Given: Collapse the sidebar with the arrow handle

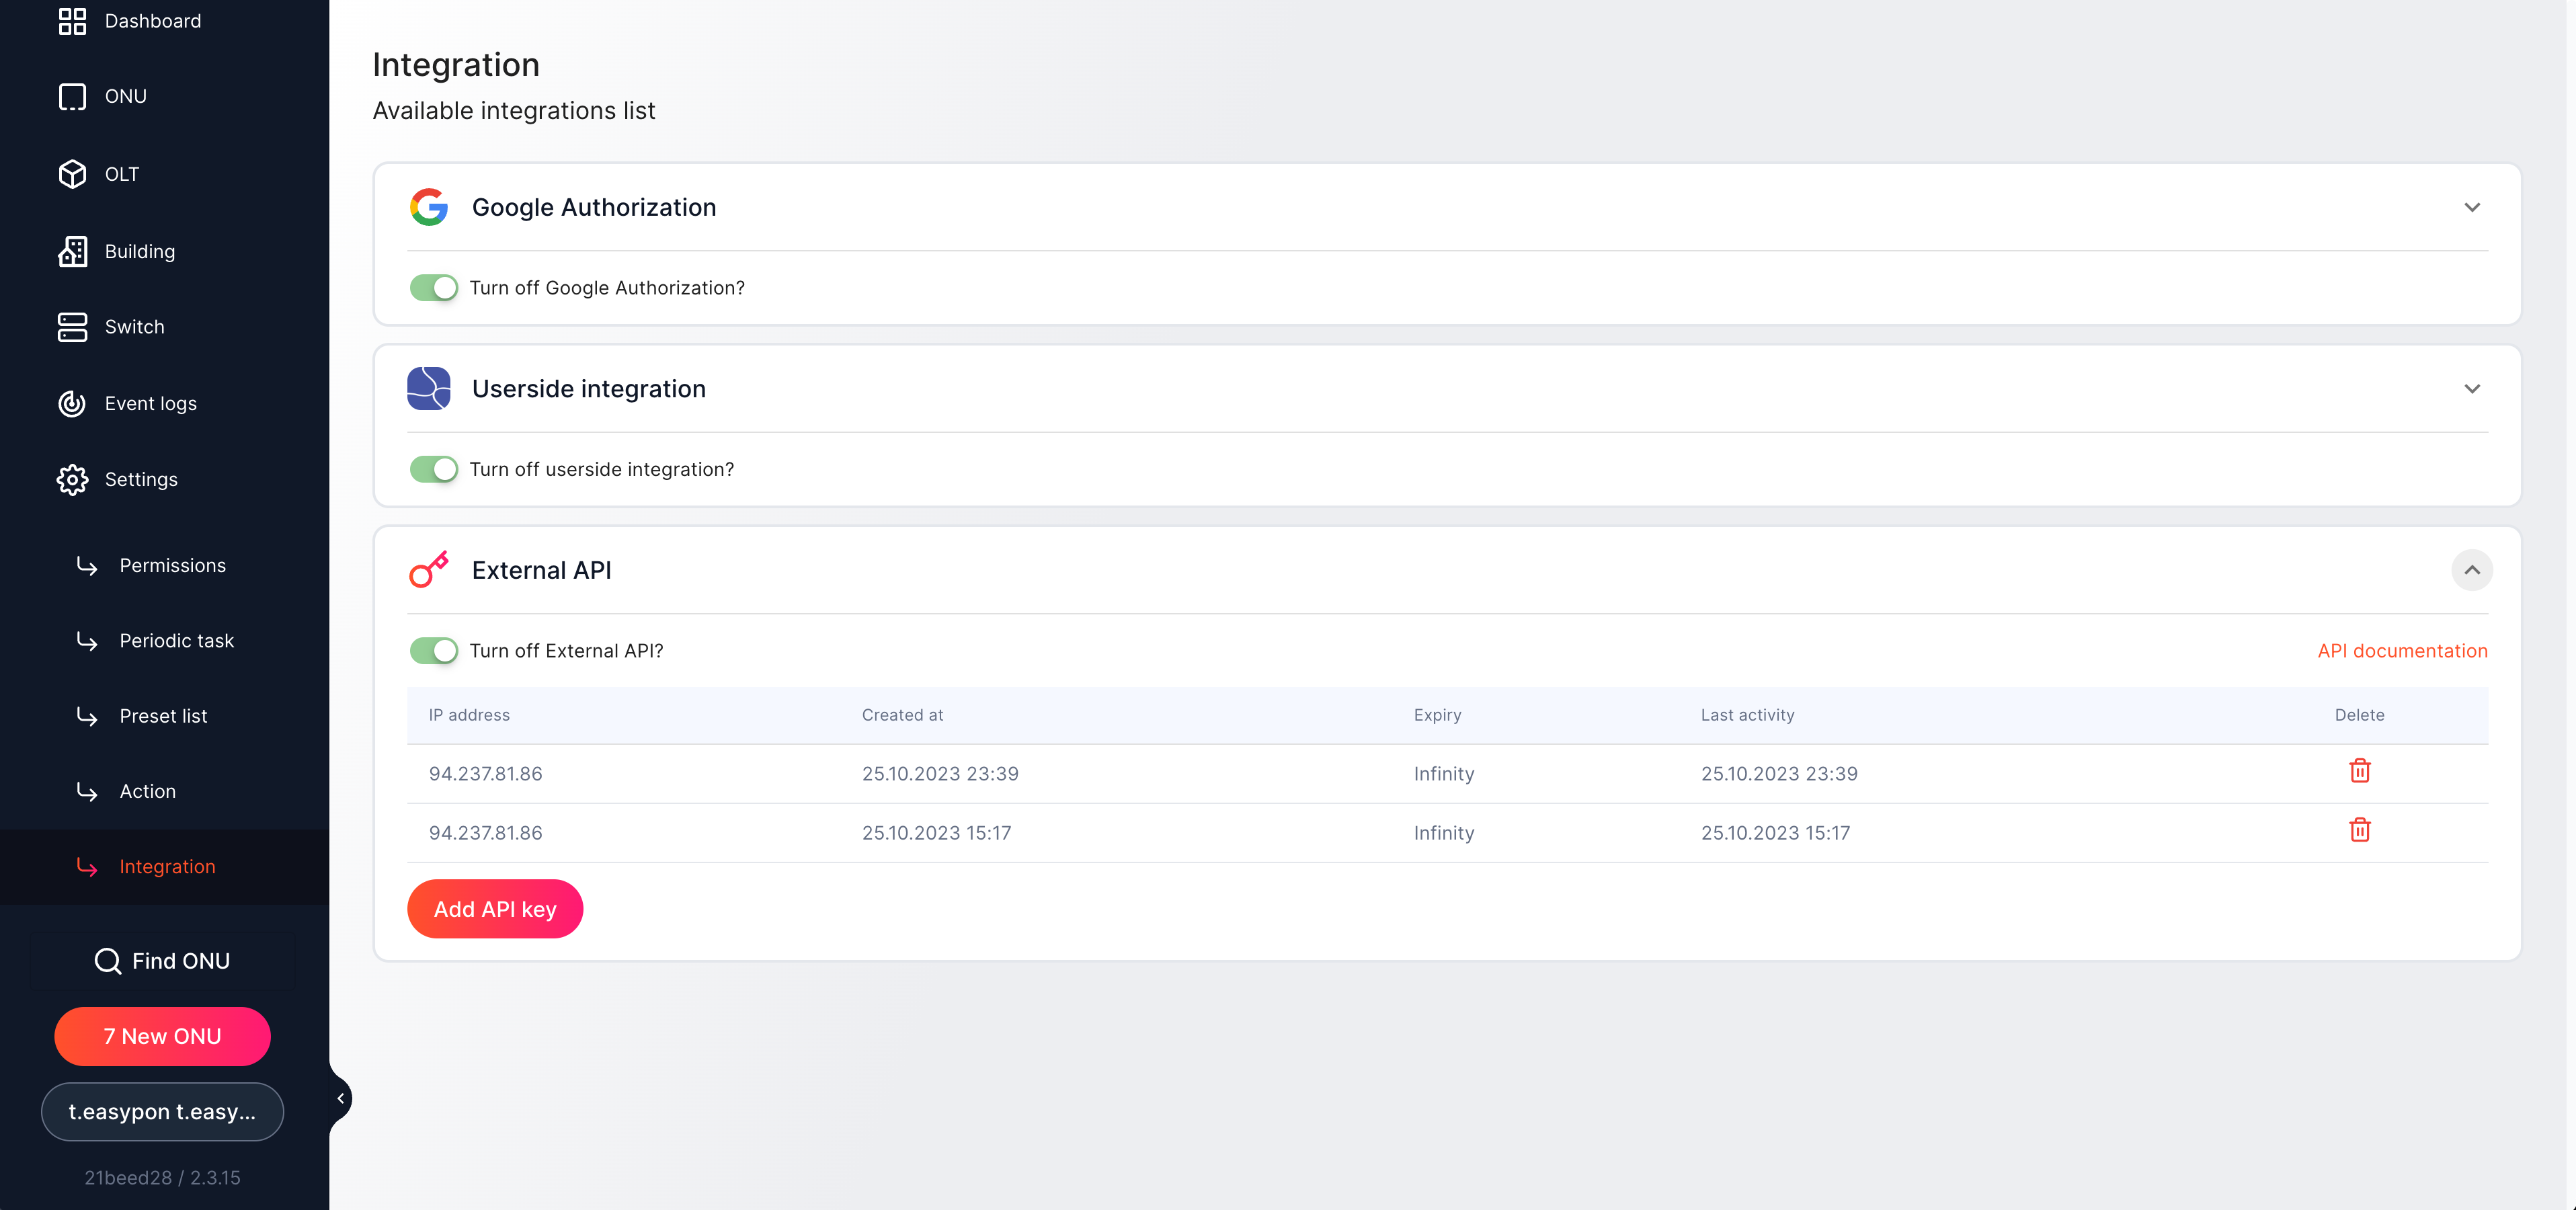Looking at the screenshot, I should [x=340, y=1098].
